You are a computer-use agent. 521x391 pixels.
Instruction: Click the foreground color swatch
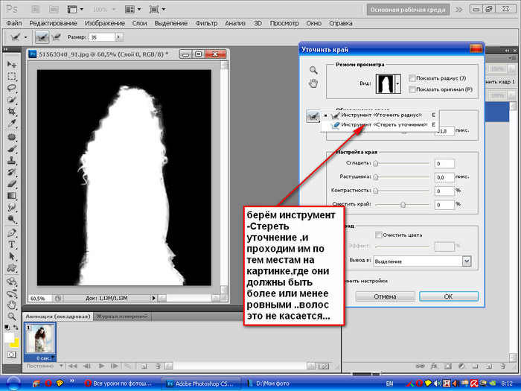(9, 337)
